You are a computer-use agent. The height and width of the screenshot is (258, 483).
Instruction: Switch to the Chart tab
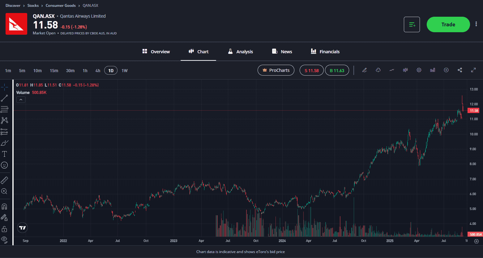199,51
